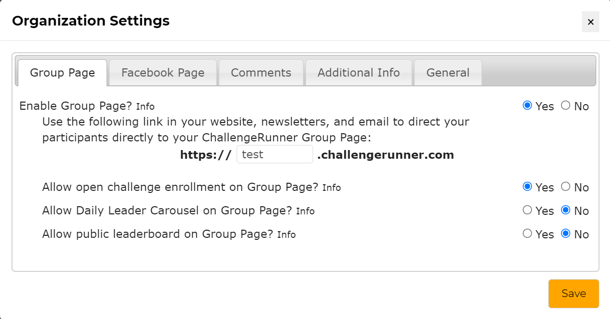Image resolution: width=610 pixels, height=319 pixels.
Task: Open the Comments tab
Action: (x=261, y=72)
